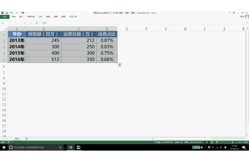Select row 10 header

pos(4,89)
